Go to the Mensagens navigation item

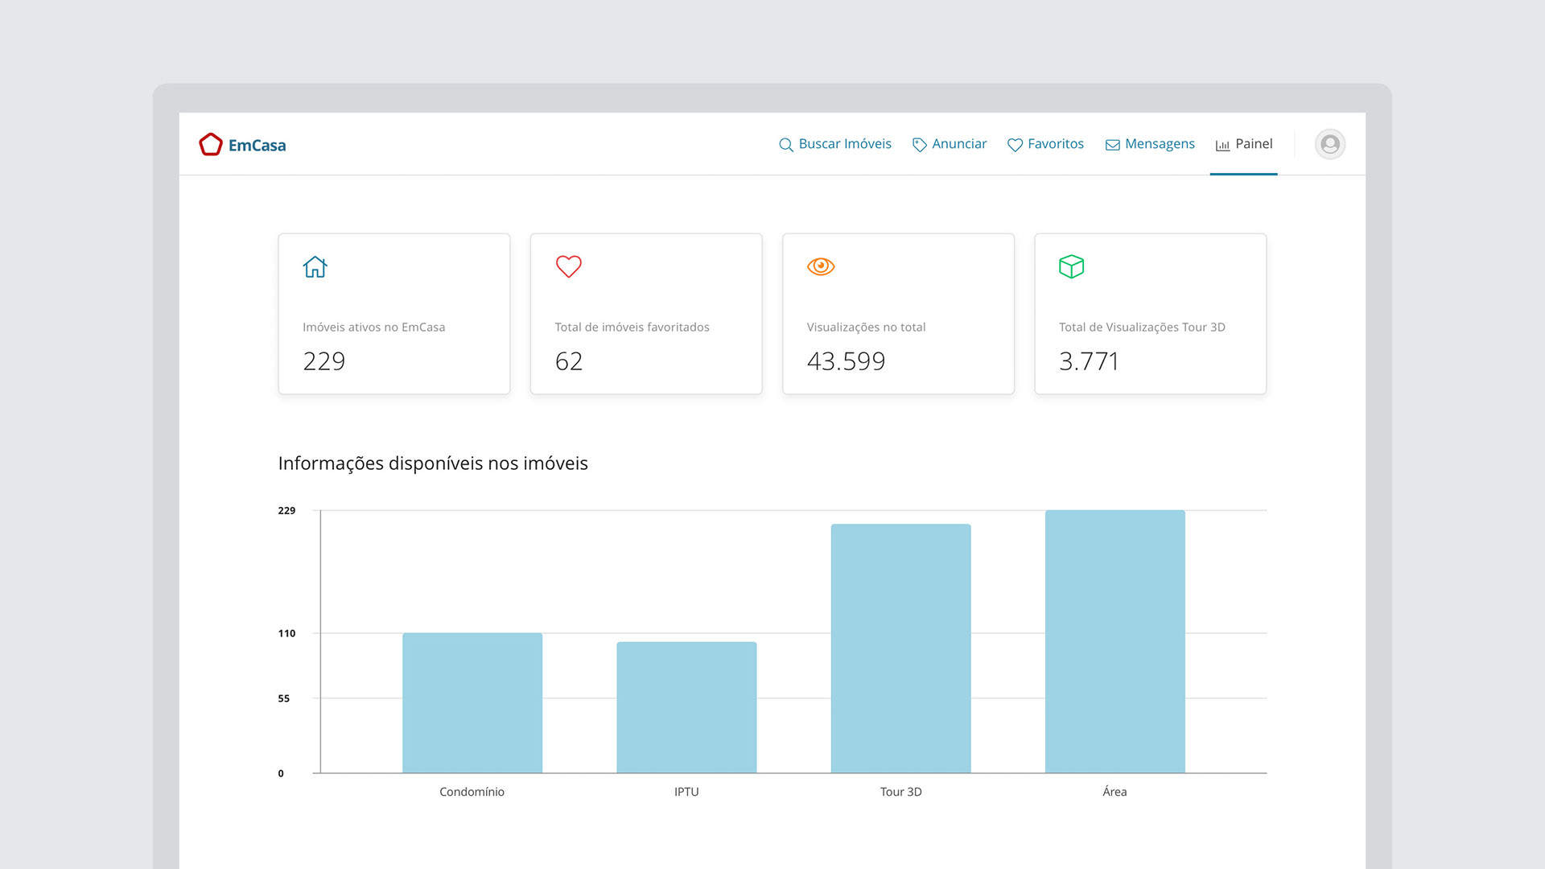1159,144
